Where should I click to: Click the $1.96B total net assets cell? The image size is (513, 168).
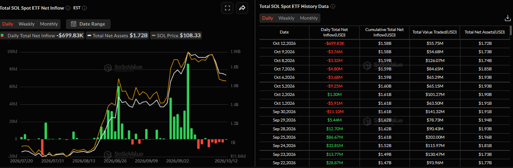(485, 137)
